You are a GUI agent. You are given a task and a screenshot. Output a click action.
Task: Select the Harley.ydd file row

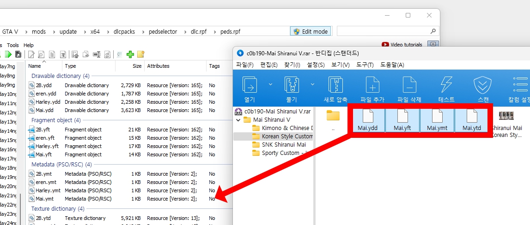[x=48, y=102]
